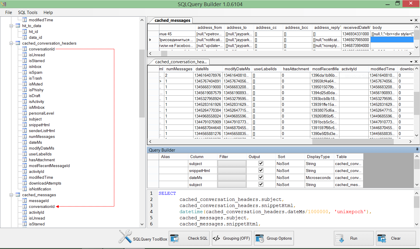Uncheck Output for the snippetHtml row

click(x=261, y=170)
